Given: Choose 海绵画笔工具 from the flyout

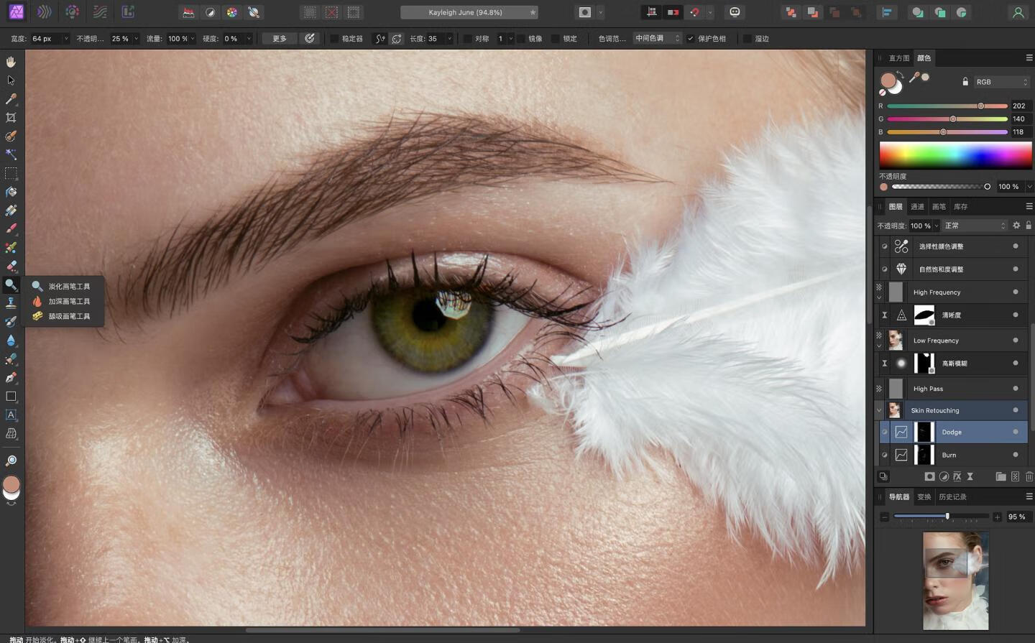Looking at the screenshot, I should tap(62, 316).
